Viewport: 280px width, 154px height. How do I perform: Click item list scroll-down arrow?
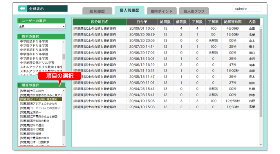[64, 144]
